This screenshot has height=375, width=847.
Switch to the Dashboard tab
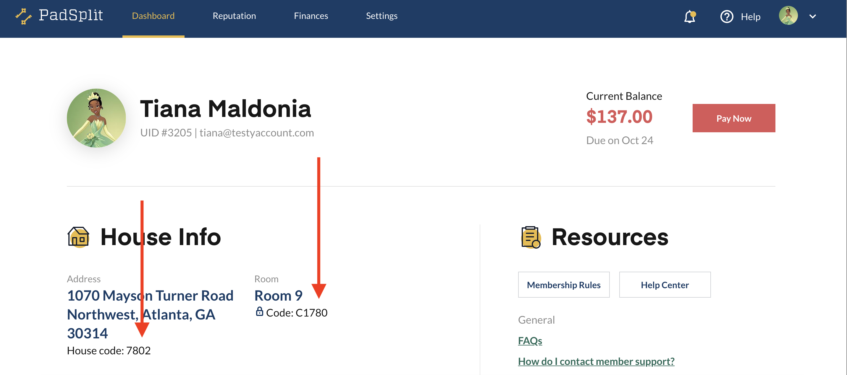point(153,16)
